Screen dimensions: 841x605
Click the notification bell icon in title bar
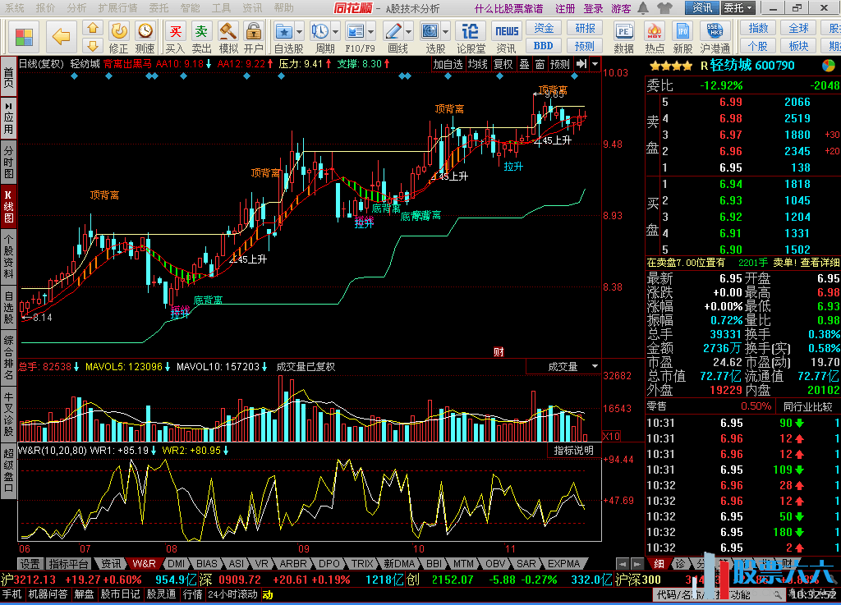[x=642, y=8]
